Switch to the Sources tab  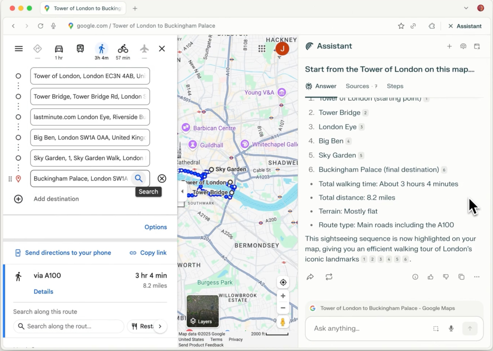click(361, 86)
